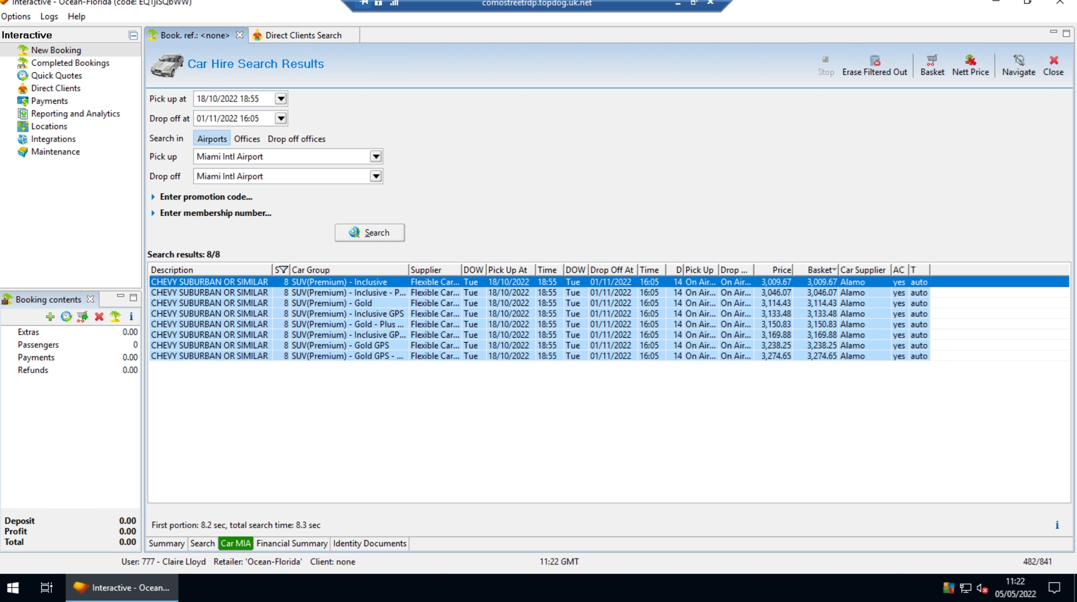Show info via the blue i in Booking contents

point(131,317)
